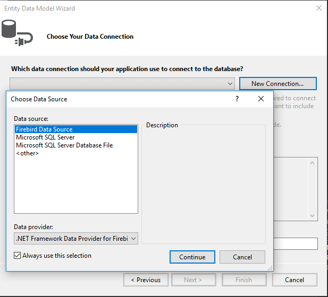This screenshot has width=328, height=297.
Task: Select Firebird Data Source in the list
Action: (x=76, y=129)
